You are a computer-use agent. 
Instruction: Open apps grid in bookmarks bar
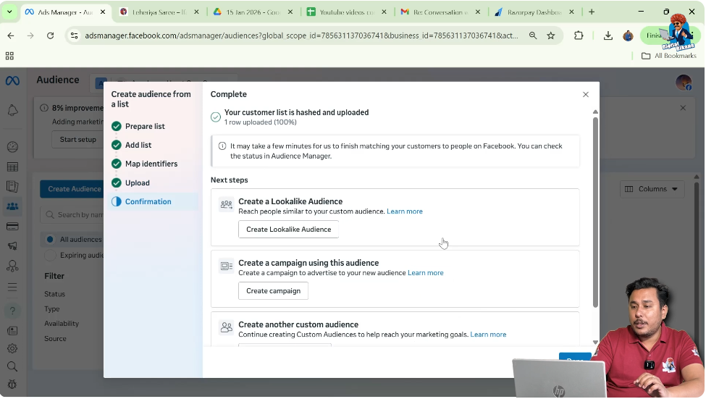pyautogui.click(x=9, y=56)
